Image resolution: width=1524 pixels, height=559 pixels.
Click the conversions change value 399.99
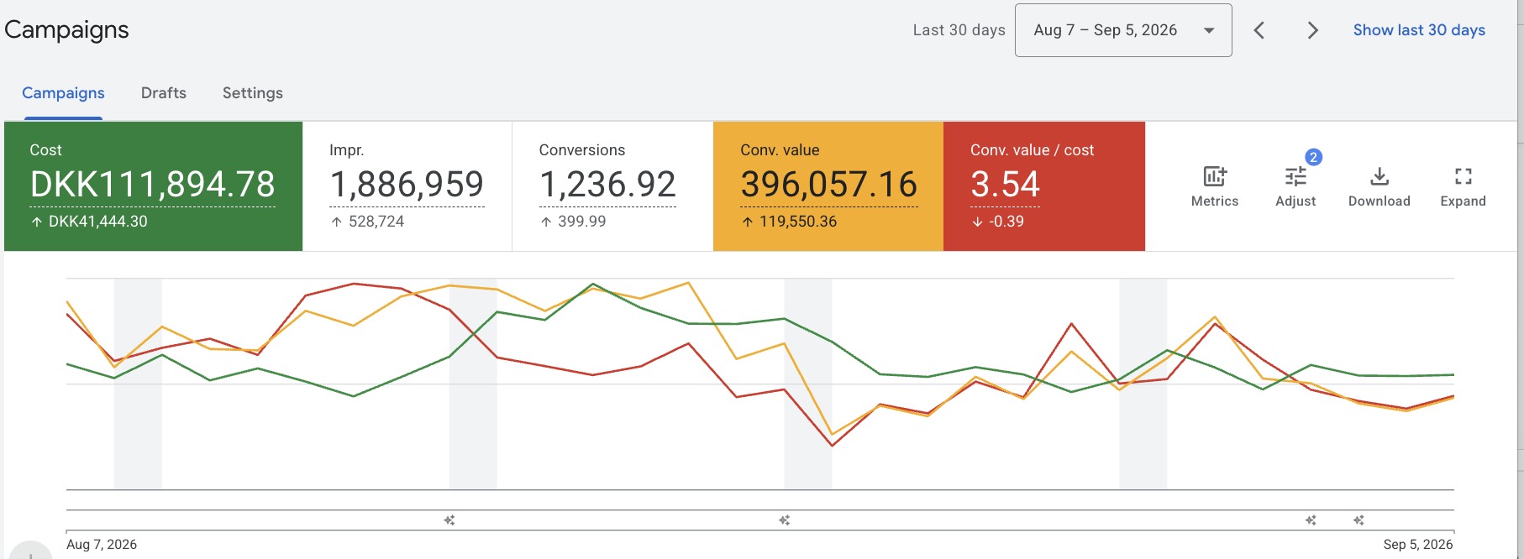pyautogui.click(x=581, y=222)
